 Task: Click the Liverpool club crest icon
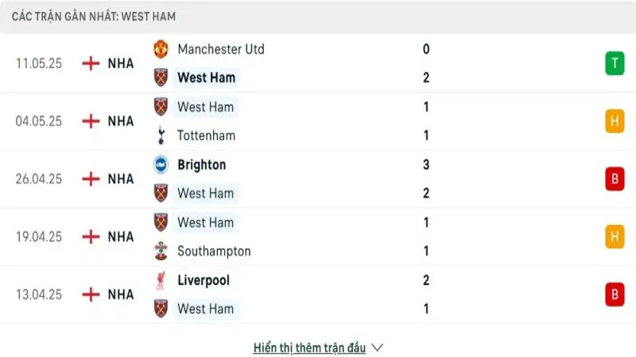[161, 281]
